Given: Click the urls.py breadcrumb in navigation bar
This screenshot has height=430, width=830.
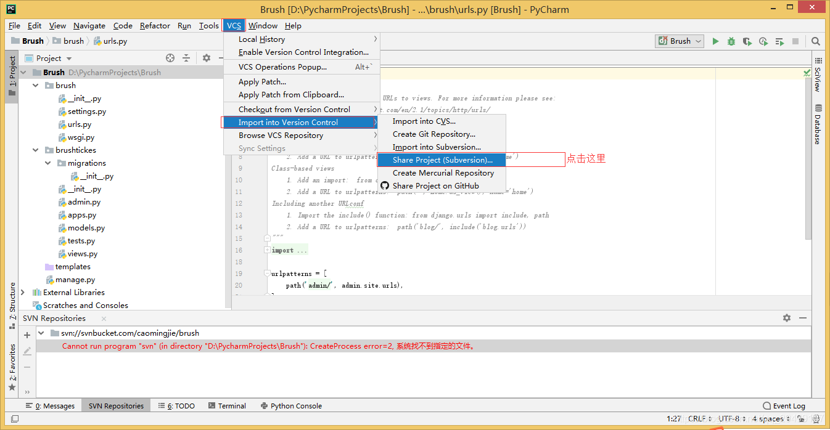Looking at the screenshot, I should tap(110, 41).
